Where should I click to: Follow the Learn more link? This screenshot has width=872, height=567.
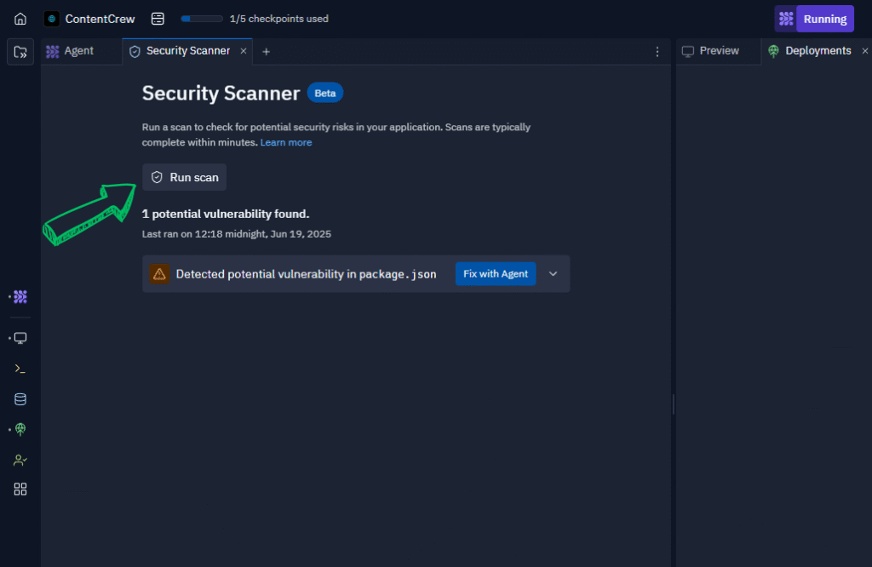[286, 142]
